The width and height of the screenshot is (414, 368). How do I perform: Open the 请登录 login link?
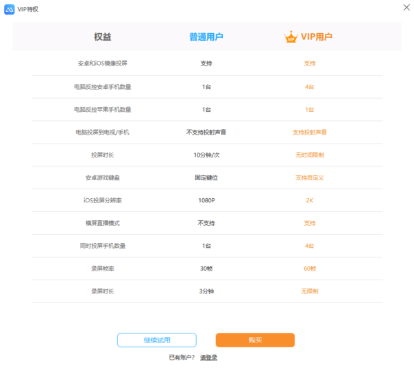pos(208,357)
